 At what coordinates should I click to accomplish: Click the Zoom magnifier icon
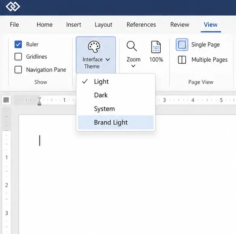pyautogui.click(x=132, y=46)
